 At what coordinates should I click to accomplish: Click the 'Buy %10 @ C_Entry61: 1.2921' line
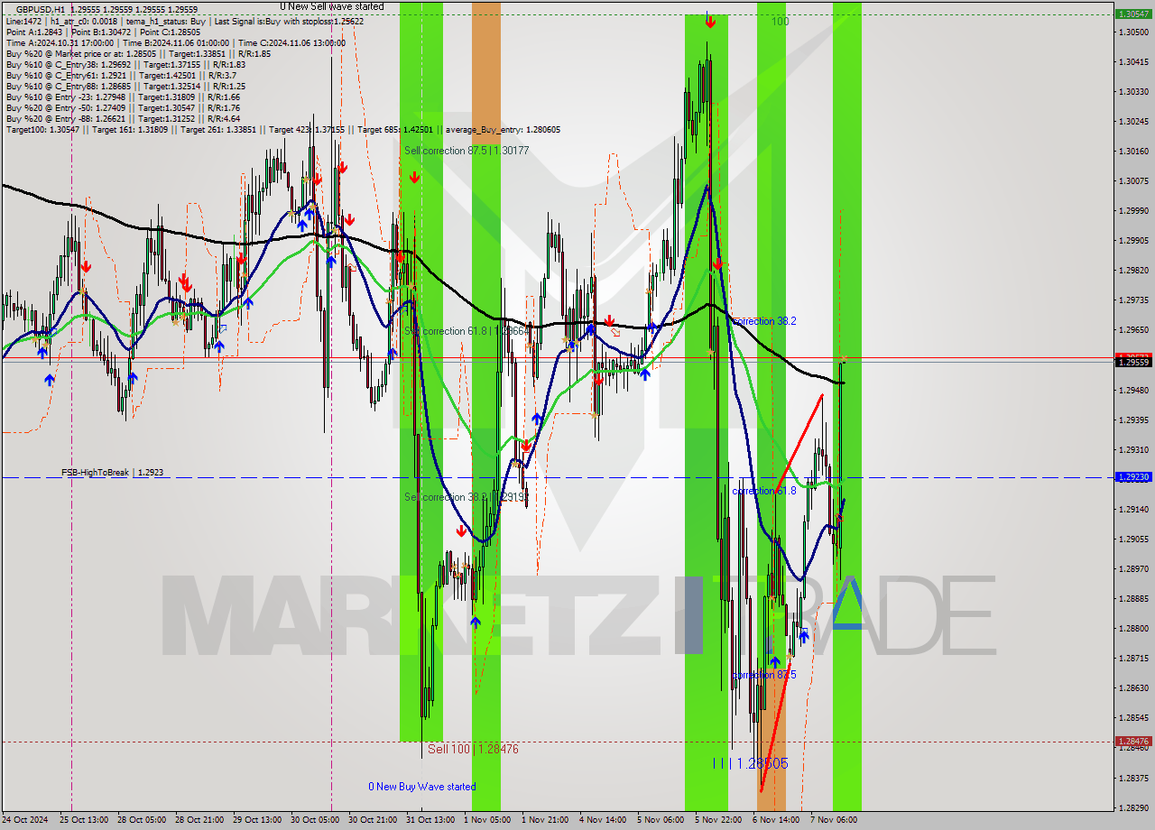[120, 75]
